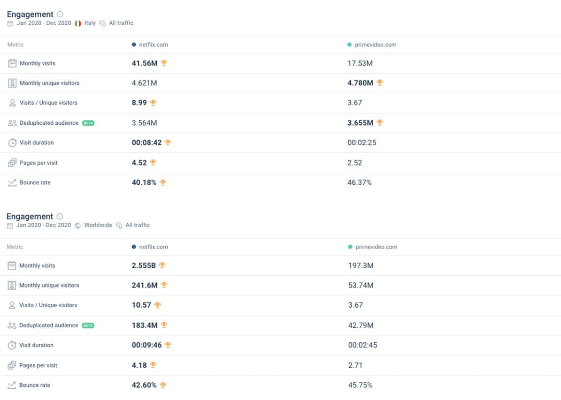This screenshot has width=561, height=400.
Task: Open primevideo.com column header in the Worldwide table
Action: click(377, 247)
